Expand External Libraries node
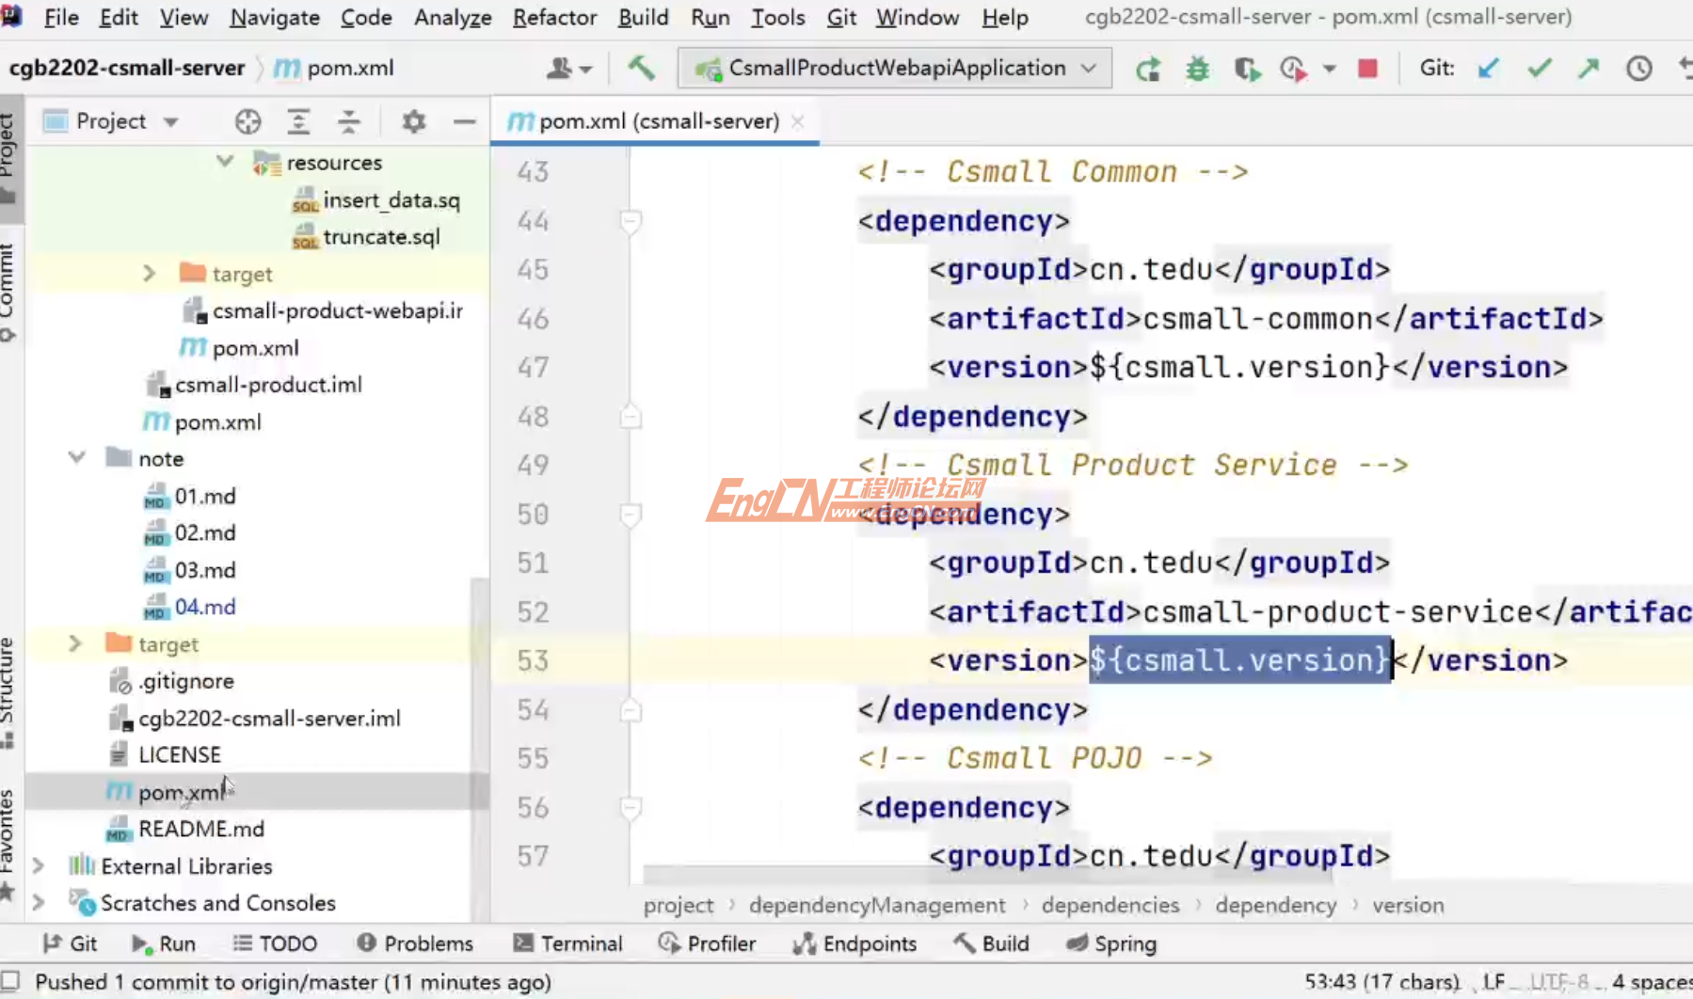 tap(39, 865)
